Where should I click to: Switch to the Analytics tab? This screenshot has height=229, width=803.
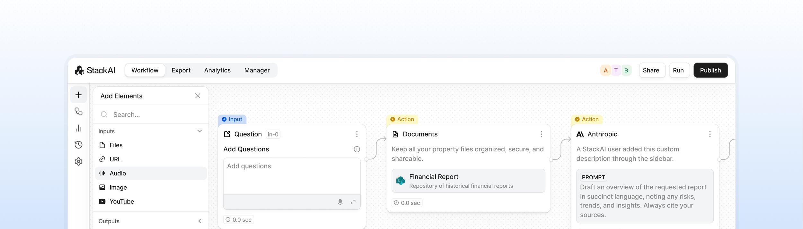tap(217, 70)
